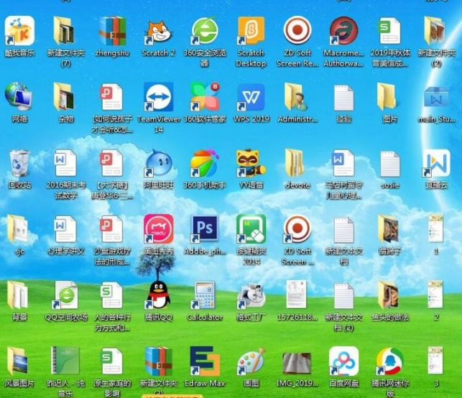The image size is (462, 398).
Task: Click the 酷我音乐 music player icon
Action: click(19, 32)
